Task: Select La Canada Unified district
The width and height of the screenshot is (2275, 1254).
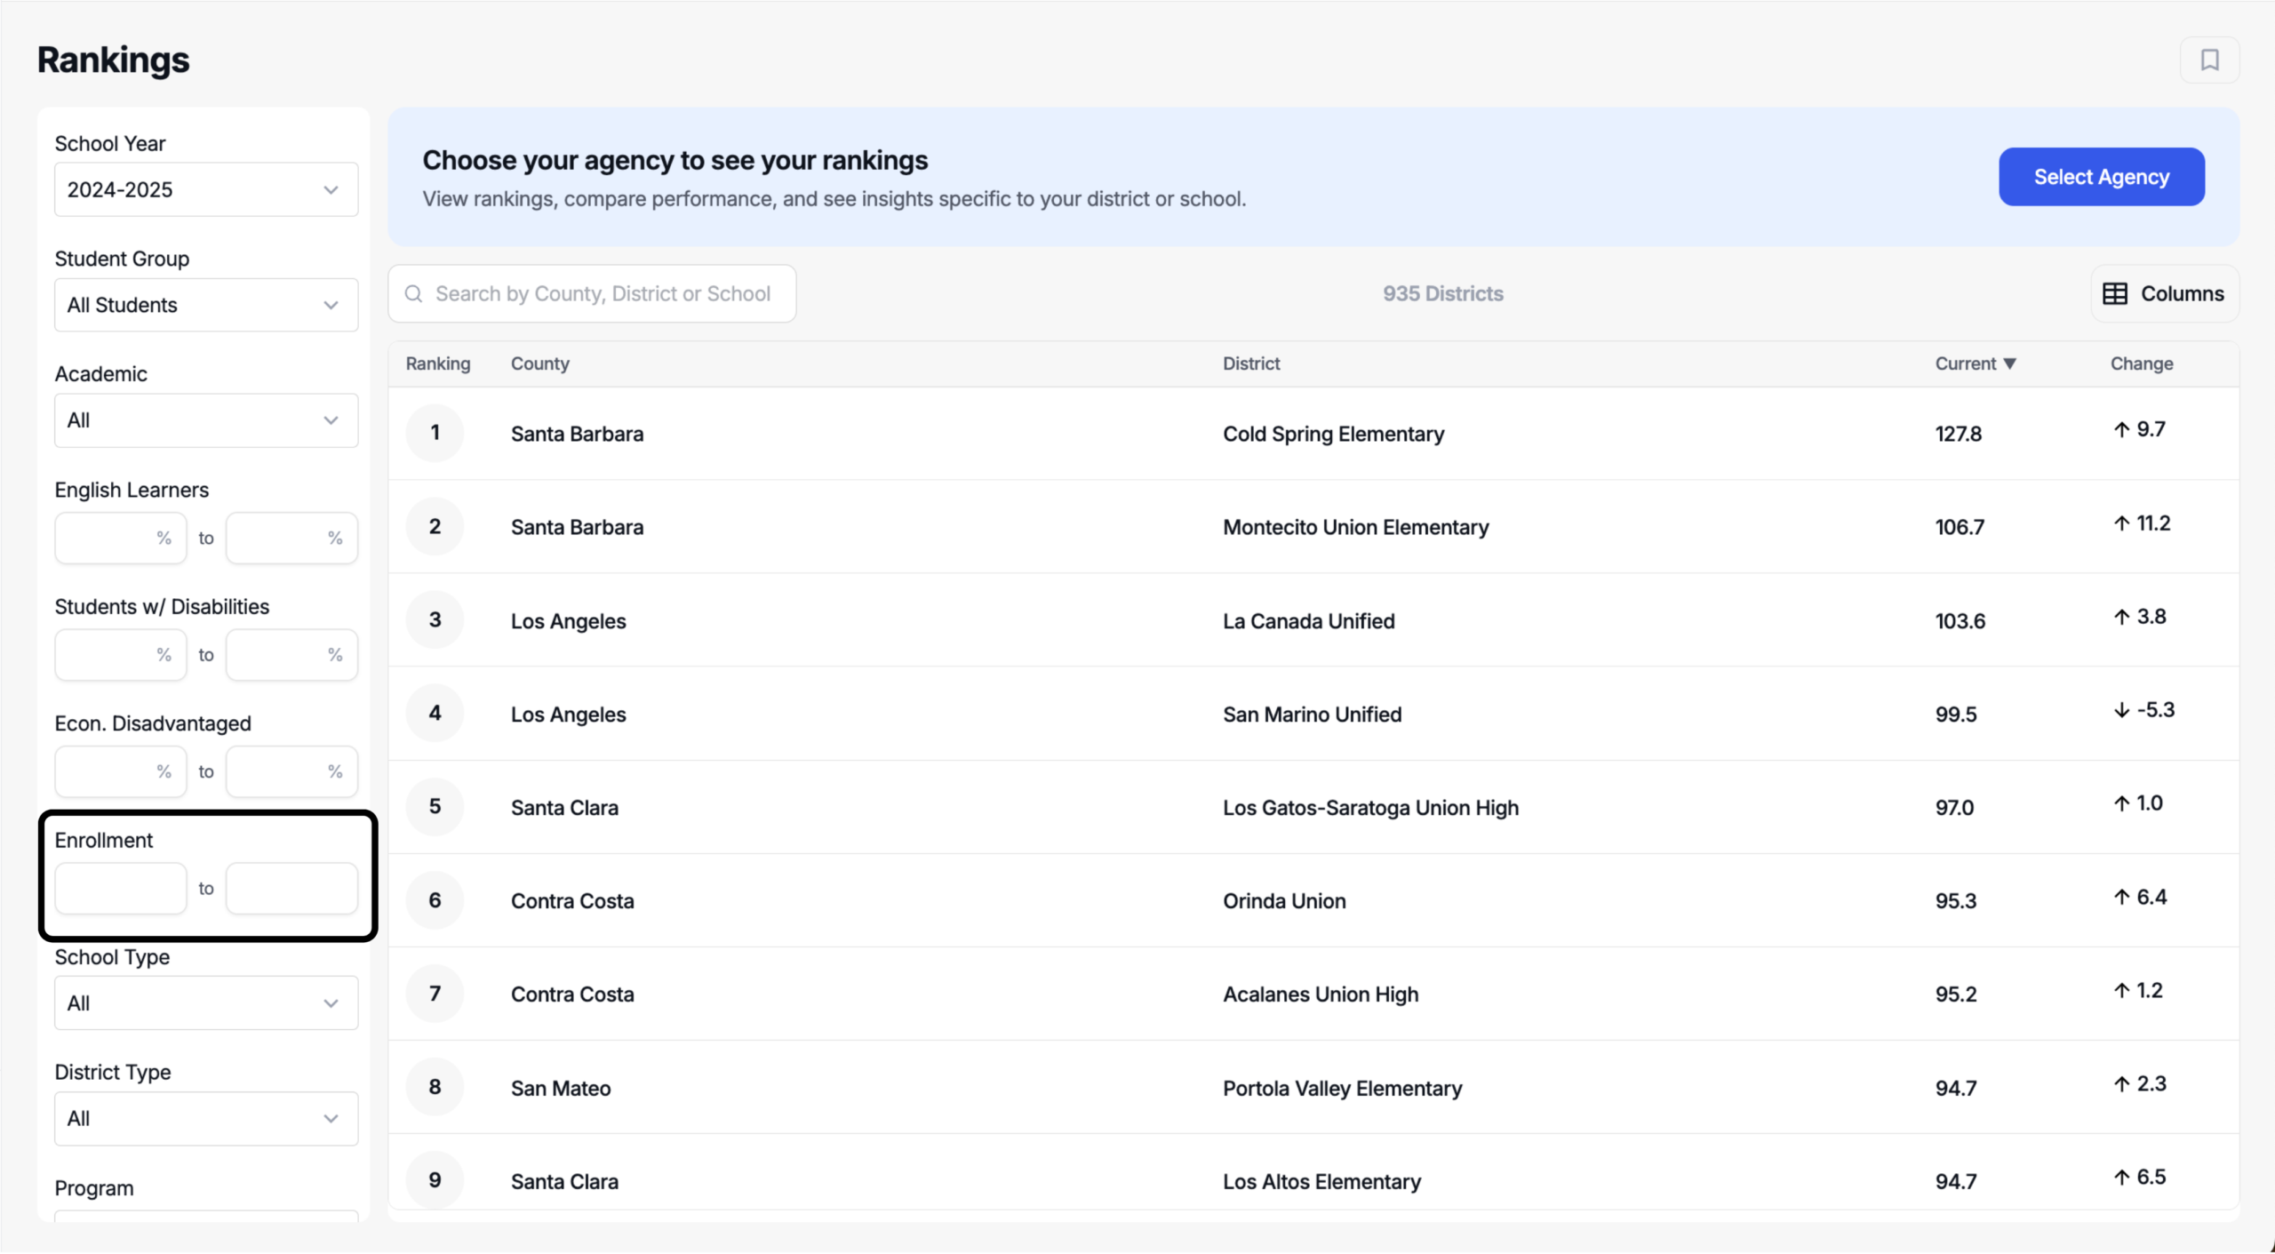Action: point(1309,621)
